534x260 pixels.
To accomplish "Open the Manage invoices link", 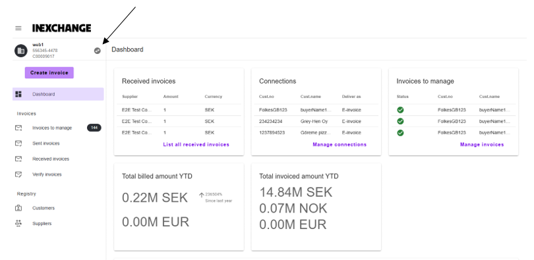I will pos(482,144).
